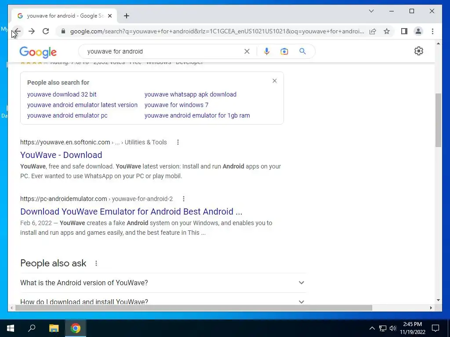Reload the Google search page

[x=46, y=31]
